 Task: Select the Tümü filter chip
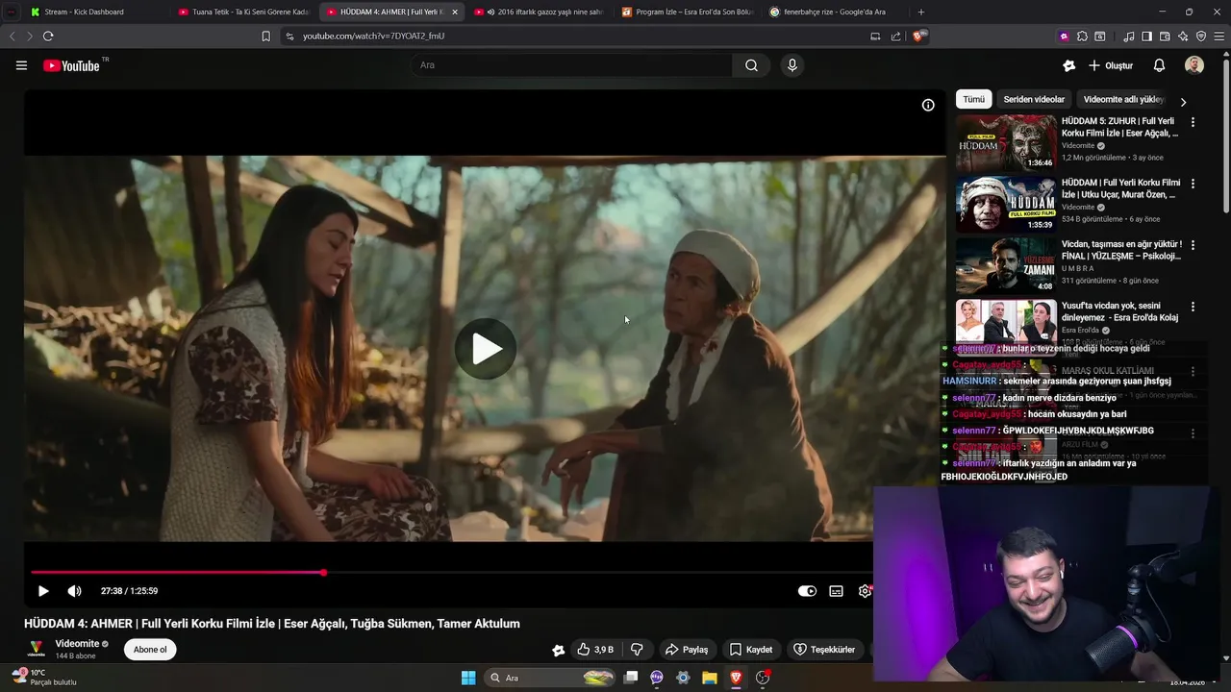(x=974, y=99)
